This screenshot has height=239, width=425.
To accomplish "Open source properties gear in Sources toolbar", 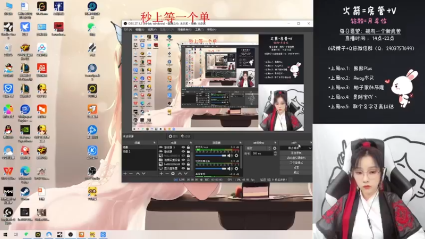I will (173, 174).
